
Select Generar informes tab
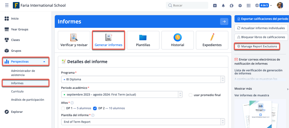coord(109,40)
